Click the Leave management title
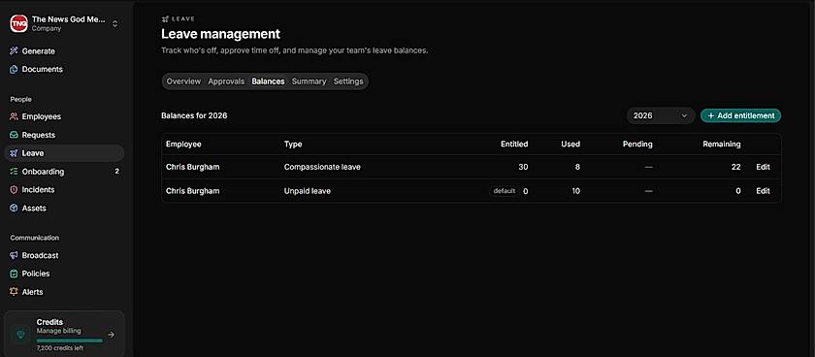Viewport: 815px width, 357px height. tap(220, 34)
